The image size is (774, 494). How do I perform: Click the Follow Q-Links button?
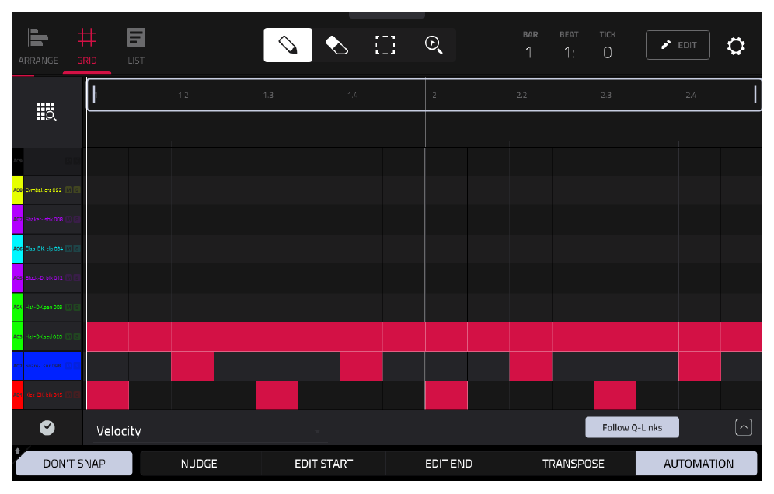tap(632, 427)
